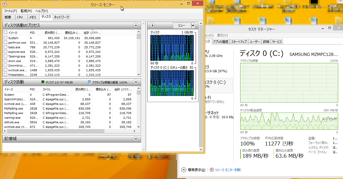Image resolution: width=343 pixels, height=179 pixels.
Task: Click the up-arrow icon next to 簡易表示
Action: tap(184, 170)
